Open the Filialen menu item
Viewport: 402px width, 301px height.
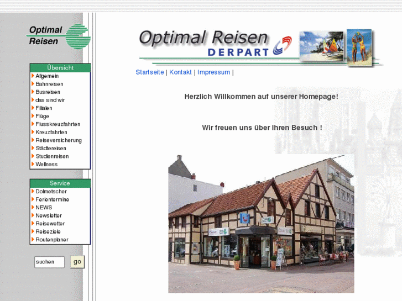pos(44,108)
